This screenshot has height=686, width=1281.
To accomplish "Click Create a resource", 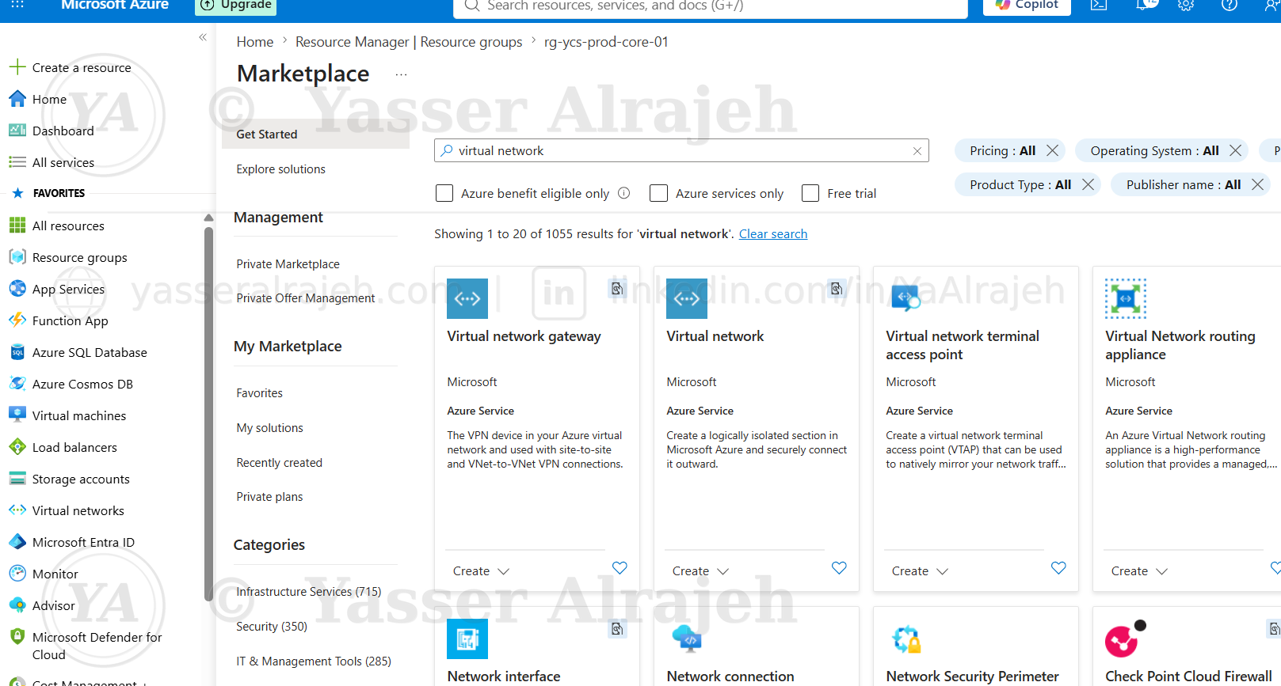I will tap(71, 67).
